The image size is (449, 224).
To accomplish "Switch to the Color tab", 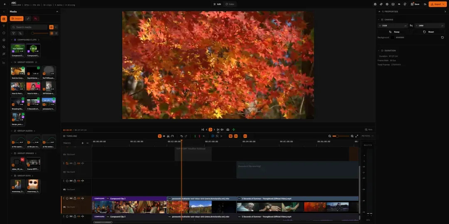I will [229, 4].
